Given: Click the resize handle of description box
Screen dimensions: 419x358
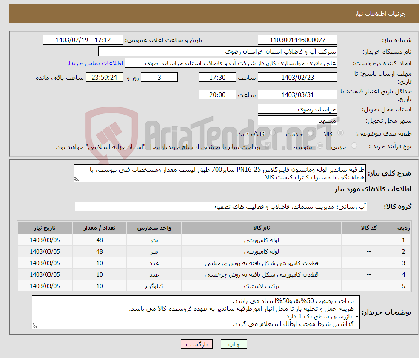Looking at the screenshot, I should pyautogui.click(x=77, y=180).
